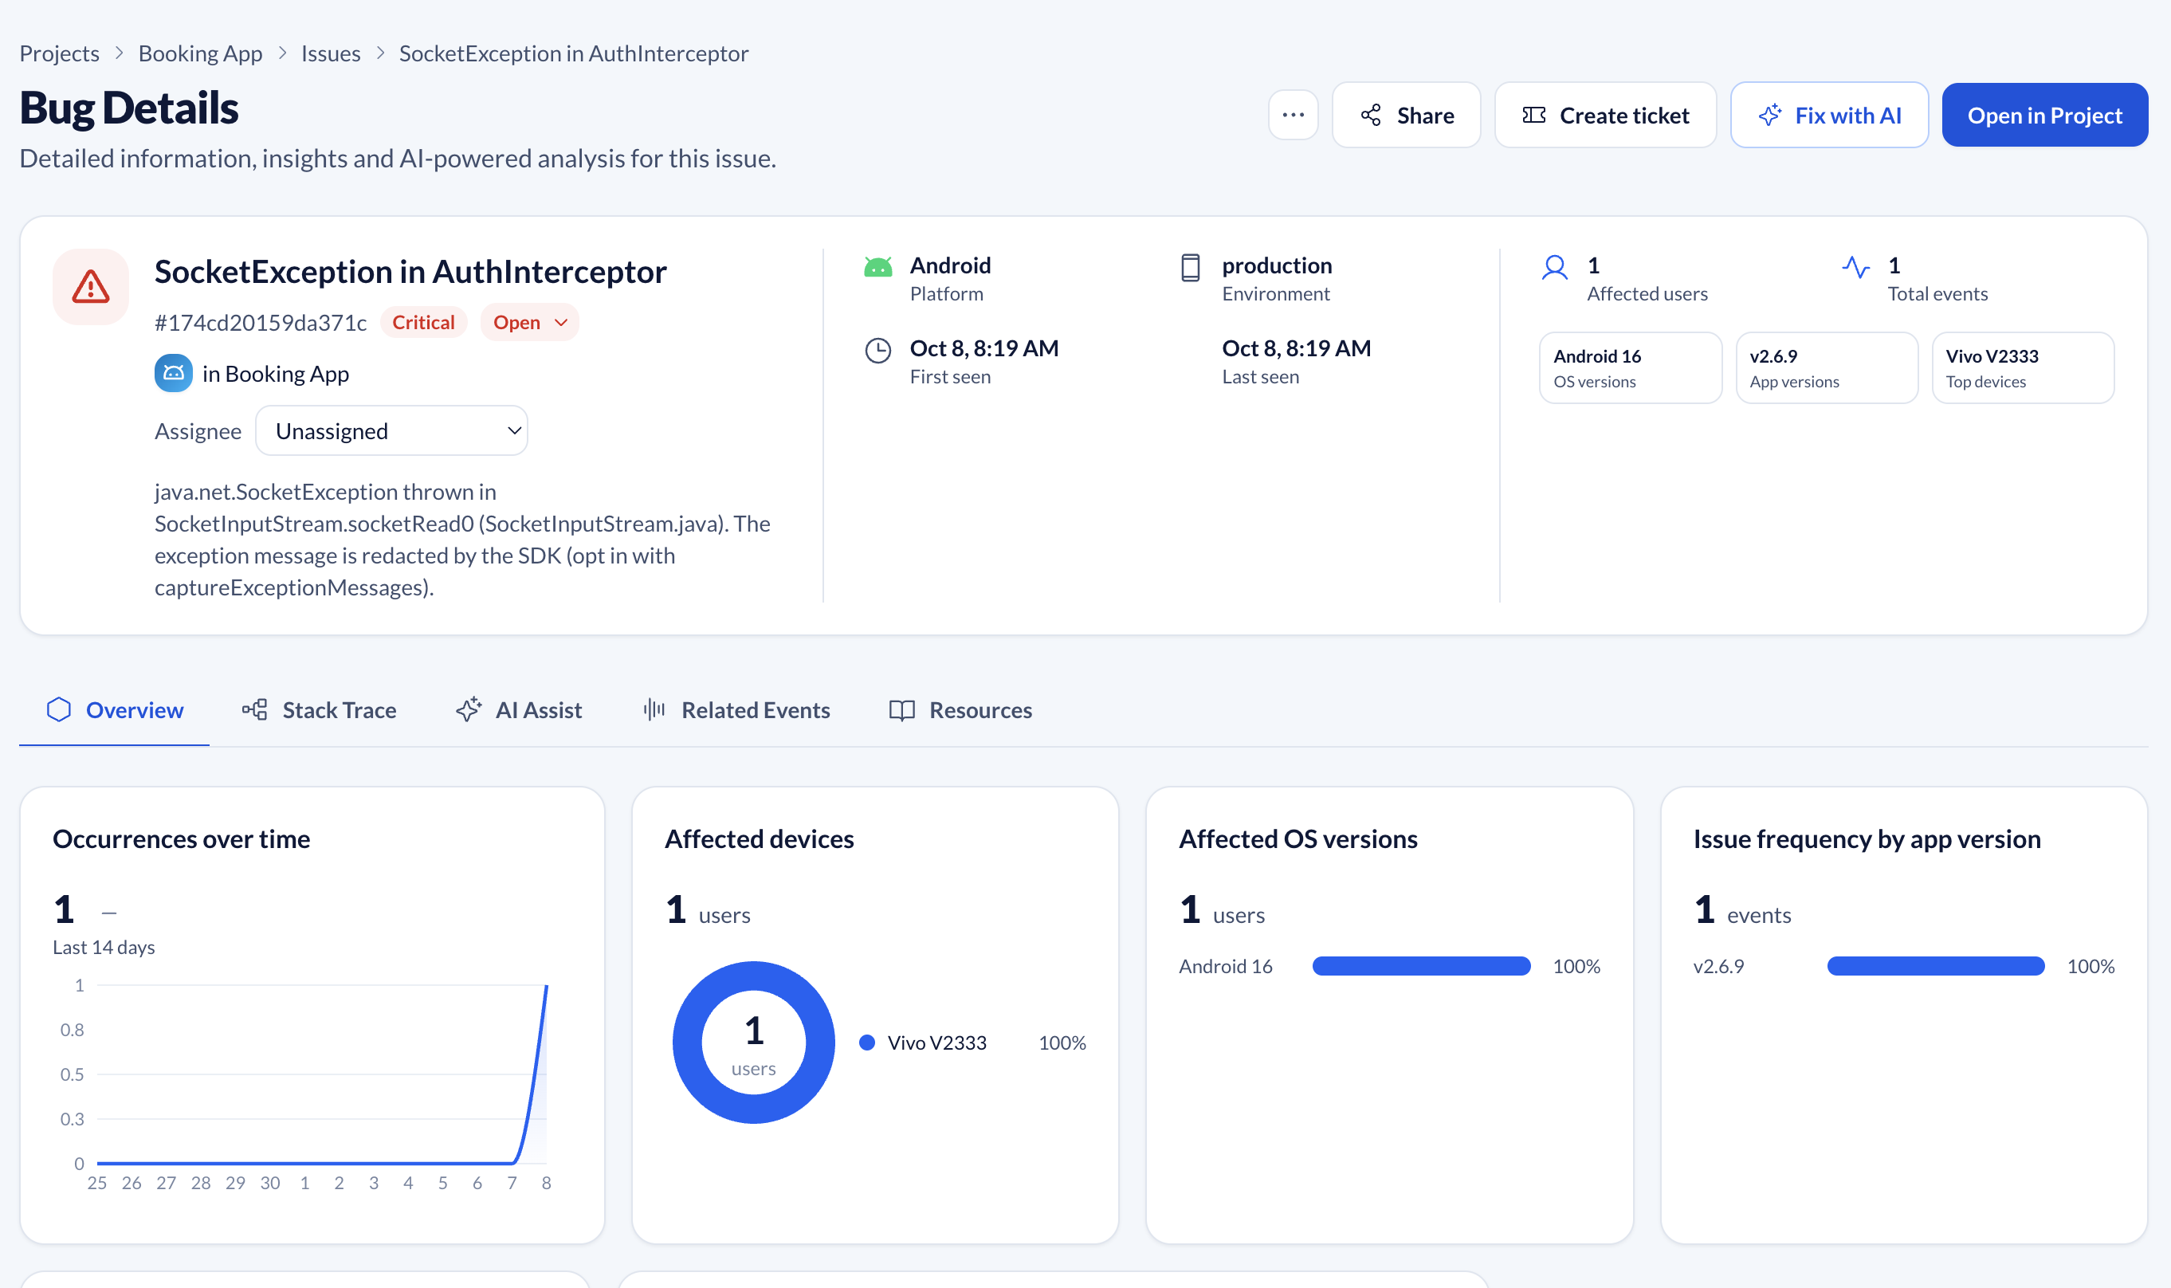Click the issue ID #174cd20159da371c
Viewport: 2171px width, 1288px height.
[x=261, y=322]
